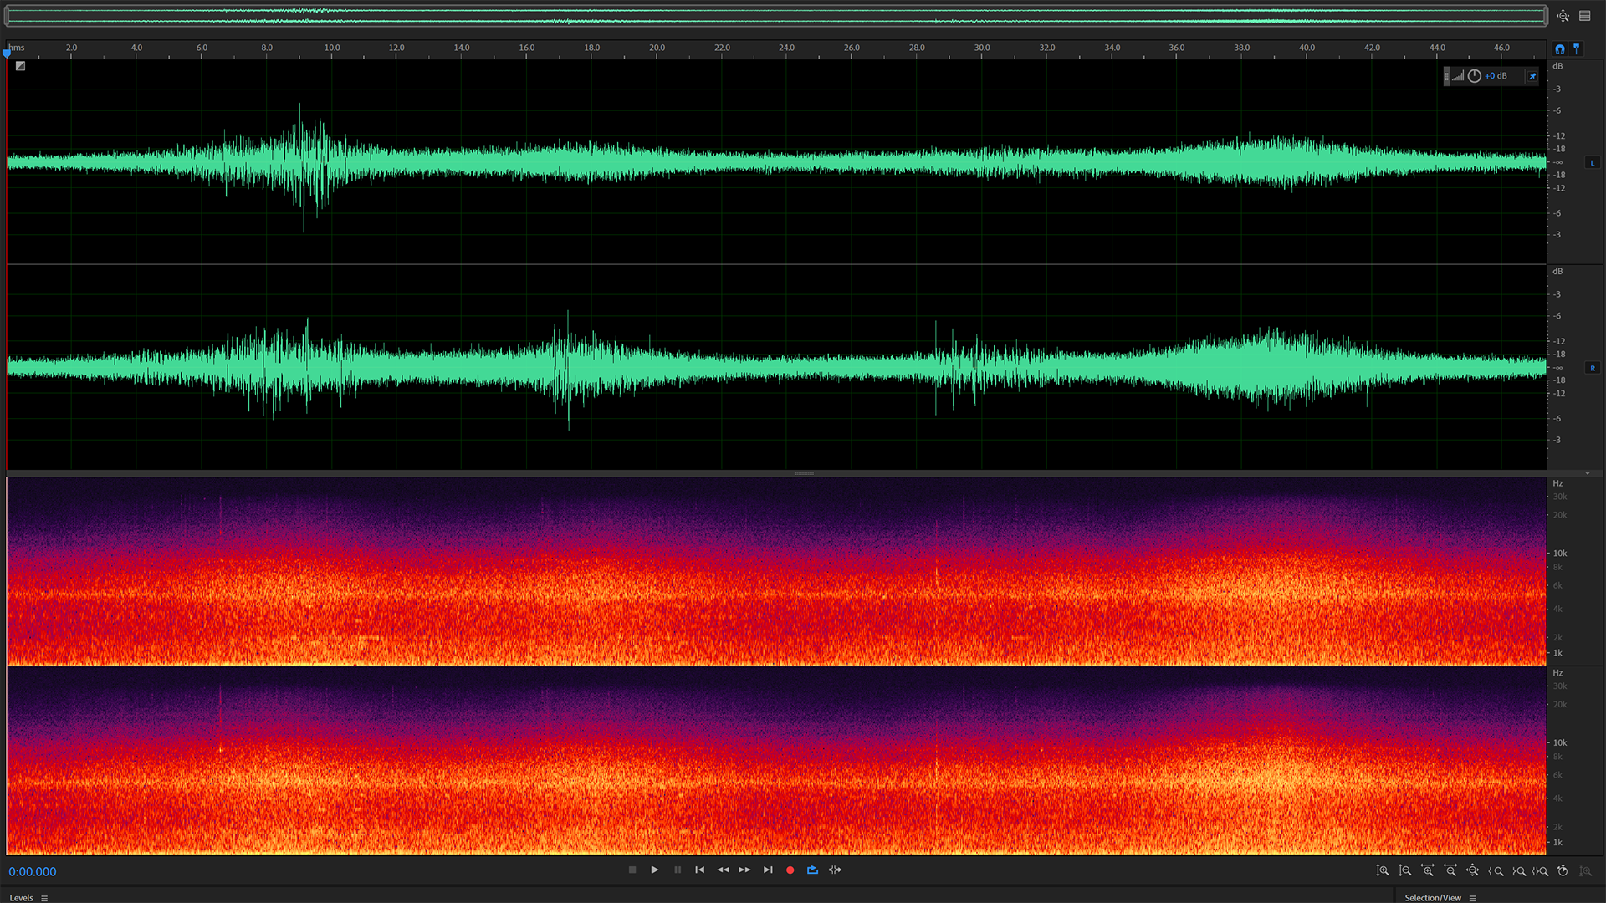Start recording with the red Record button
The image size is (1606, 903).
[x=790, y=870]
